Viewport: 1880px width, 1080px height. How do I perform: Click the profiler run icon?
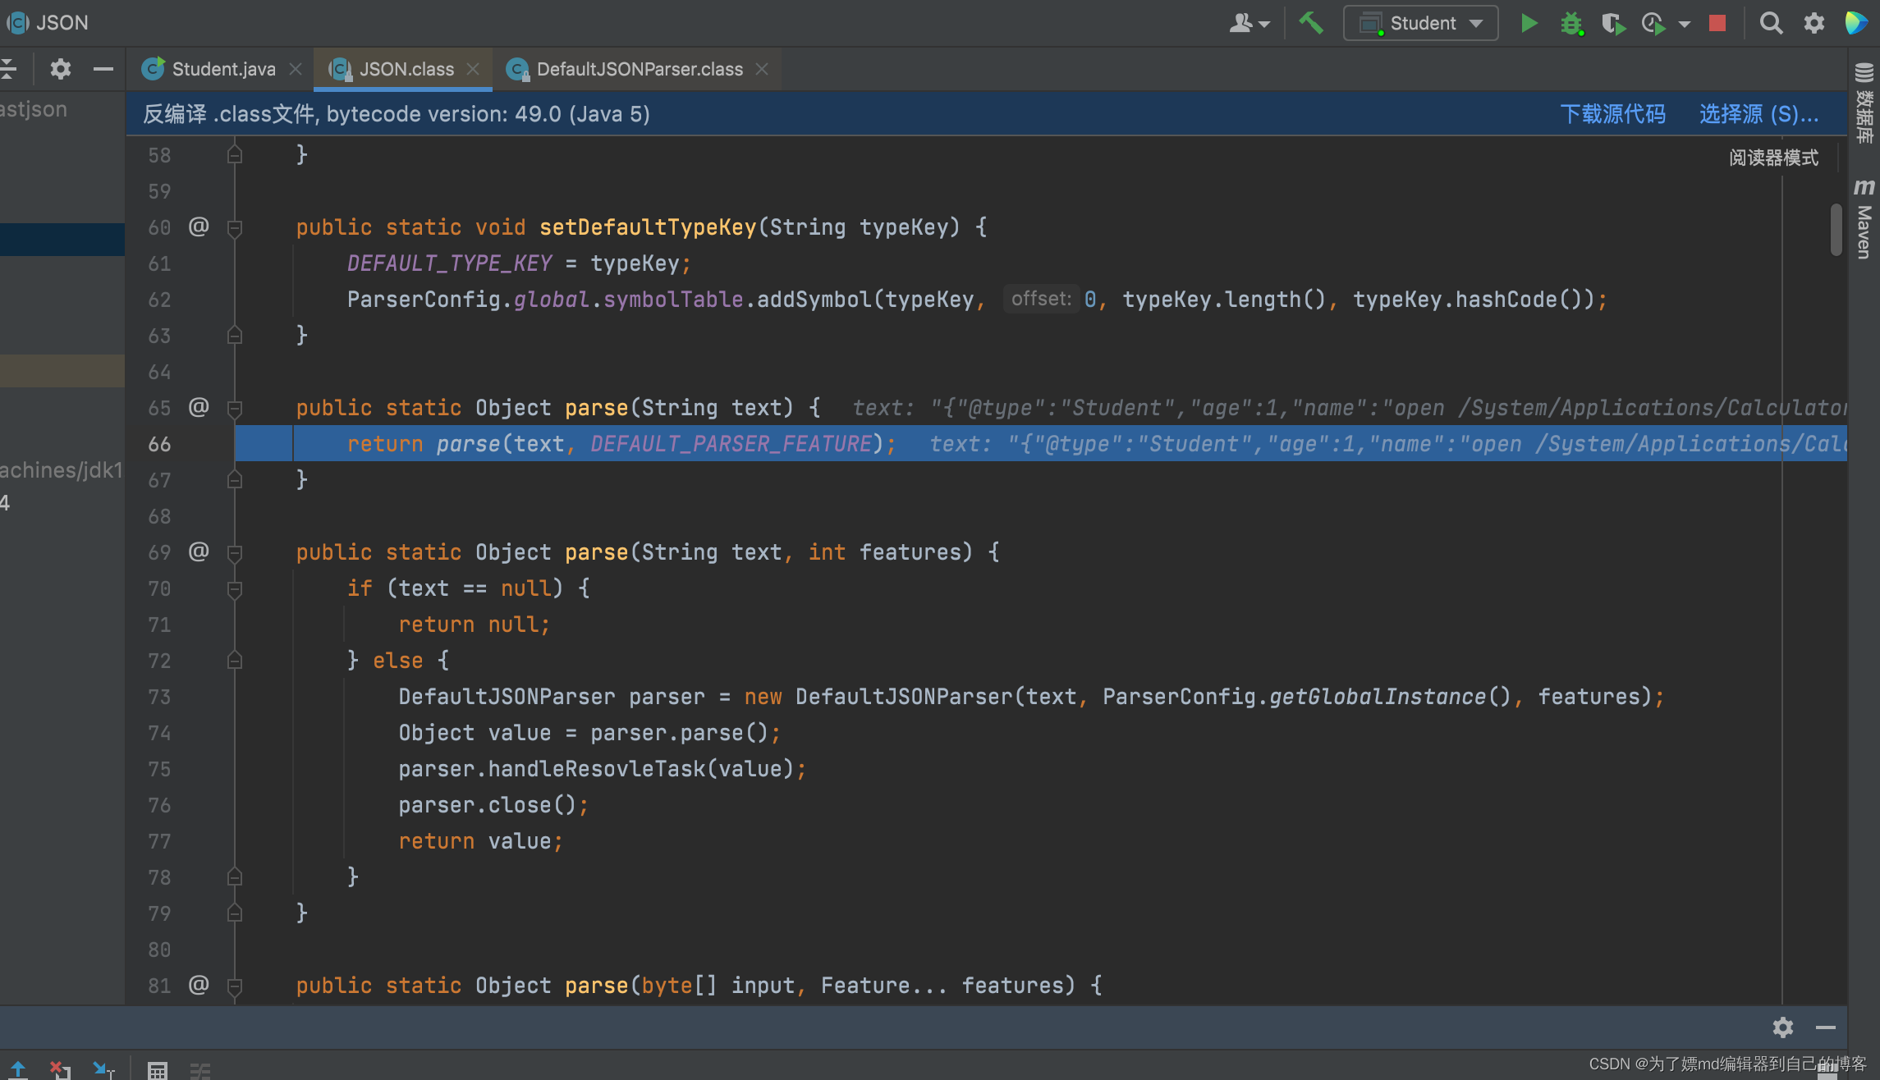tap(1654, 24)
